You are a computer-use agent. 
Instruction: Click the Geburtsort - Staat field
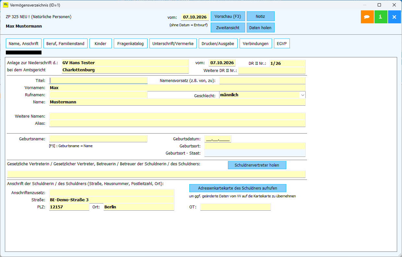[x=255, y=153]
